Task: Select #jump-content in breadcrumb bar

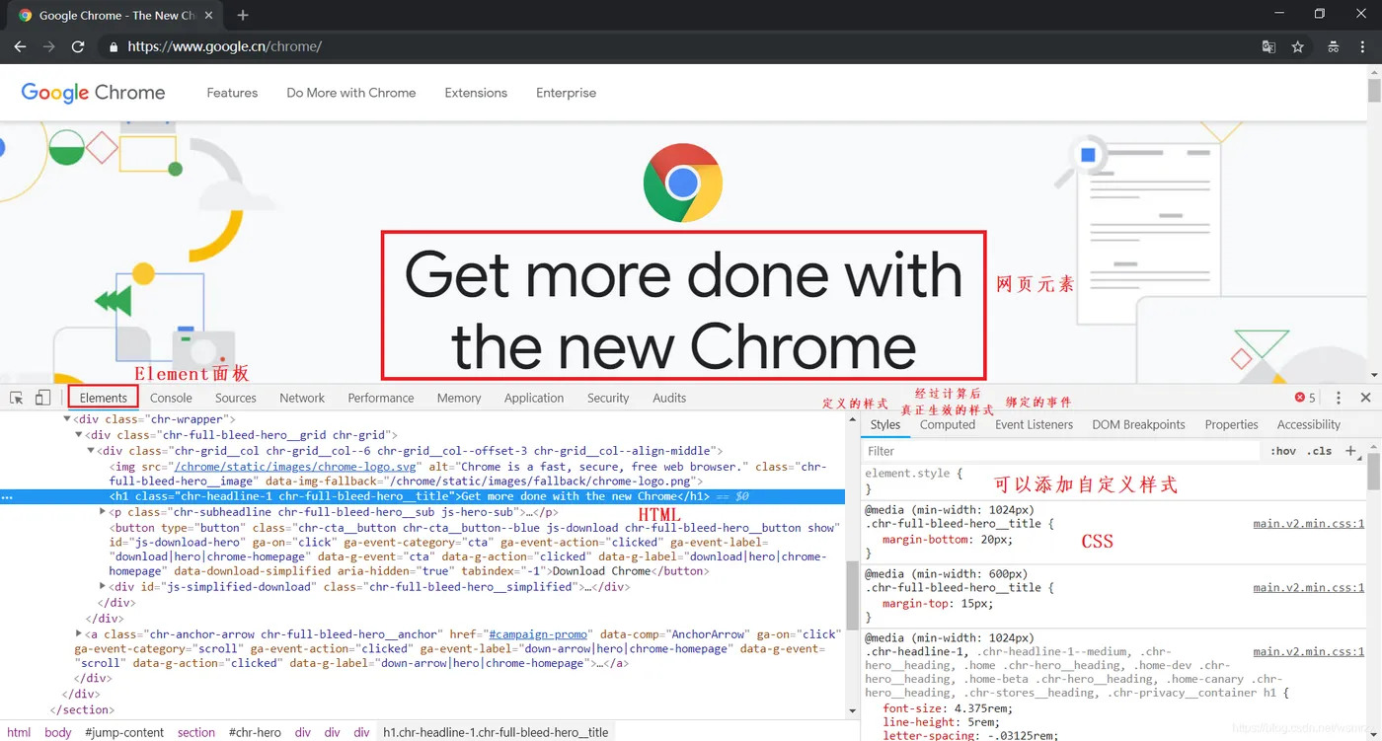Action: (124, 732)
